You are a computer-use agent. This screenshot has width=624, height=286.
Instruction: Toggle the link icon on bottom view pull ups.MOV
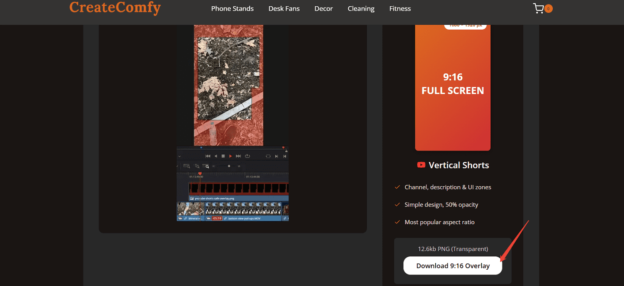point(225,218)
